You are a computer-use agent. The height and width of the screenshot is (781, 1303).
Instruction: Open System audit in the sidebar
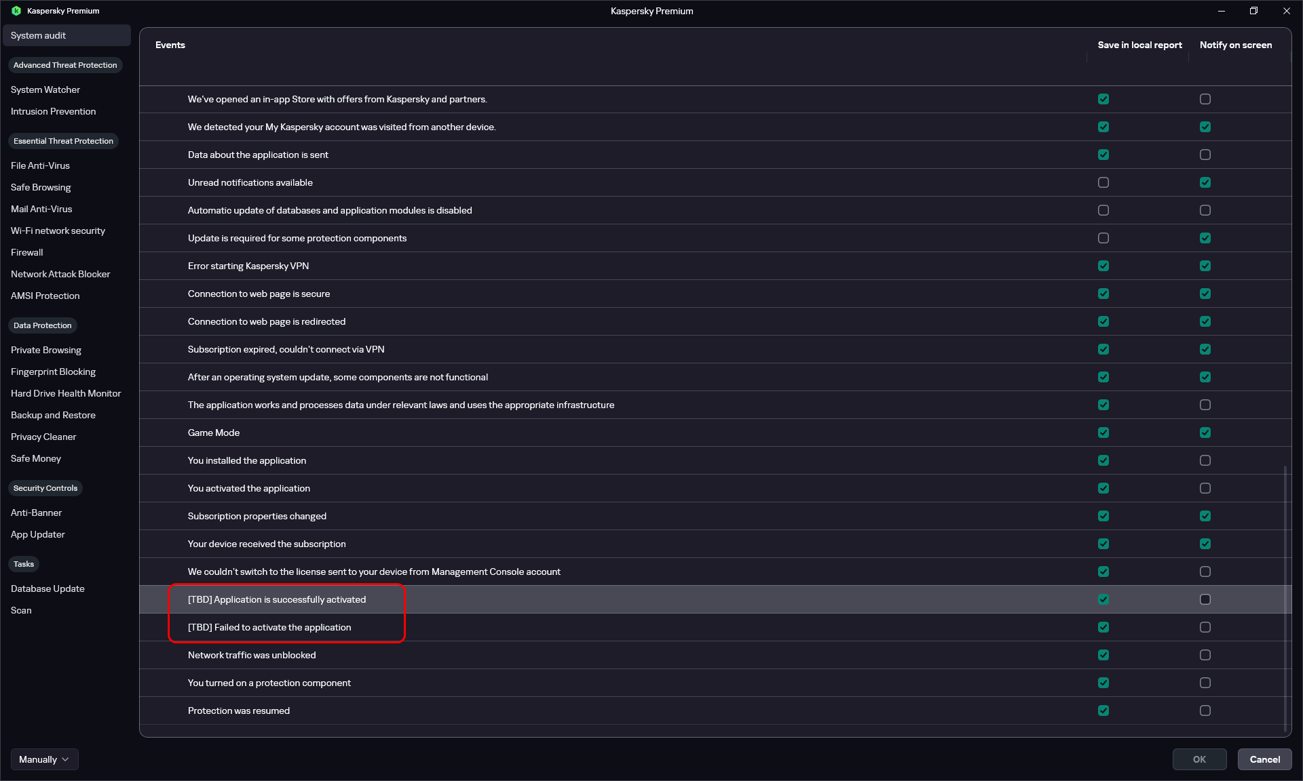coord(67,35)
